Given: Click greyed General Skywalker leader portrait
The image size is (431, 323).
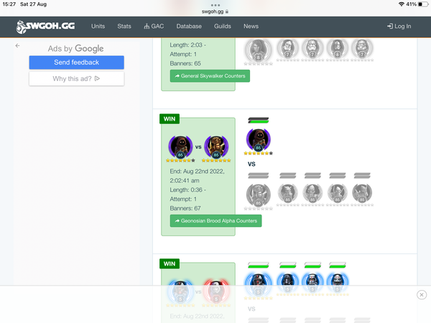Looking at the screenshot, I should 258,50.
